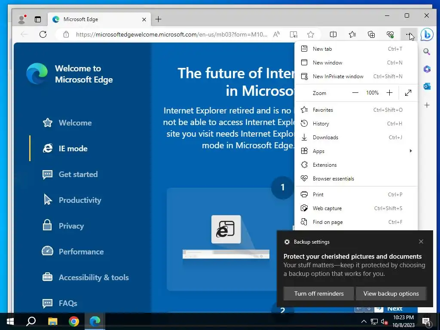
Task: Select Print from the menu
Action: (x=356, y=195)
